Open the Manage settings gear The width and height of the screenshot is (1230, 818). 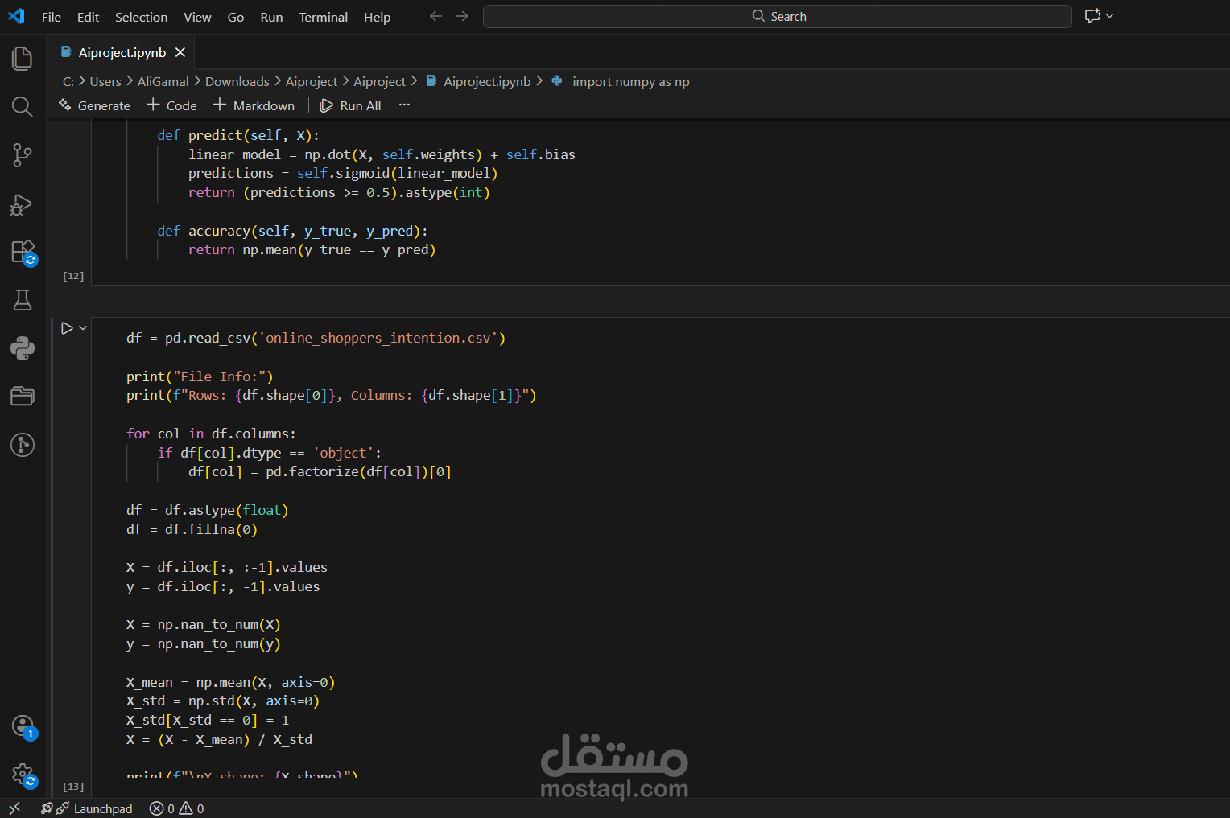coord(23,775)
